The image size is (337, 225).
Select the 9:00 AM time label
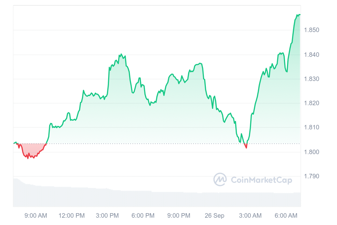[36, 216]
